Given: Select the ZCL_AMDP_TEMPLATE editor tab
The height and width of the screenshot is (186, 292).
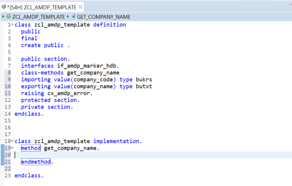Looking at the screenshot, I should coord(42,7).
